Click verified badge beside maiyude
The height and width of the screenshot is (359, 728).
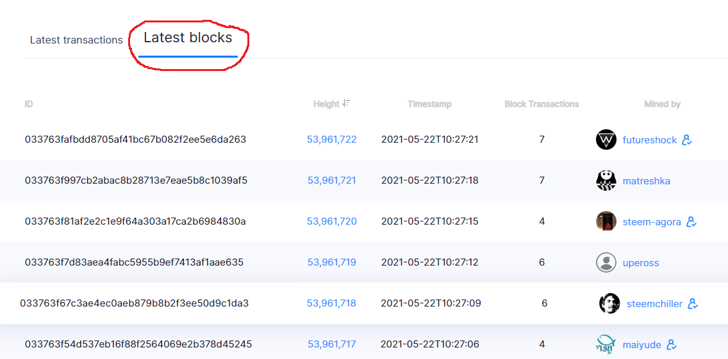(x=672, y=345)
